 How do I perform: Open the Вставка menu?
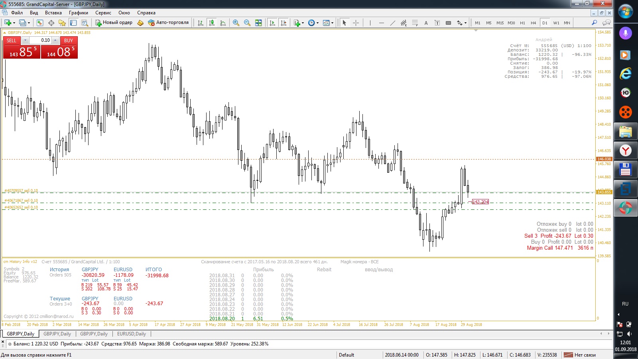coord(53,13)
